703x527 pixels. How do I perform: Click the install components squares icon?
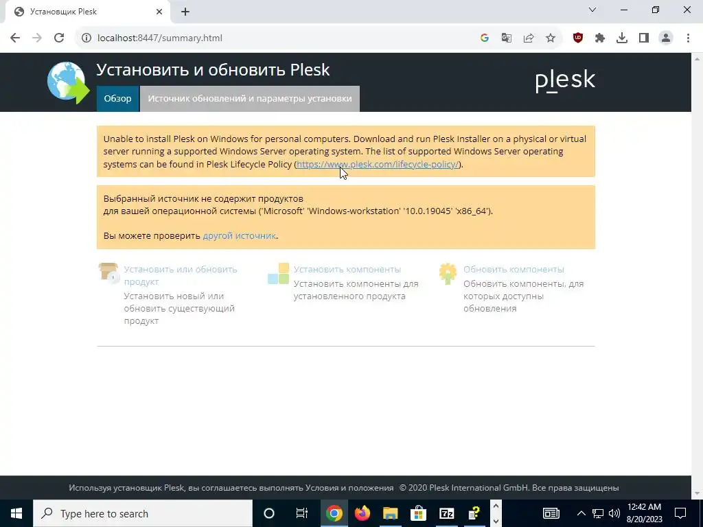279,273
